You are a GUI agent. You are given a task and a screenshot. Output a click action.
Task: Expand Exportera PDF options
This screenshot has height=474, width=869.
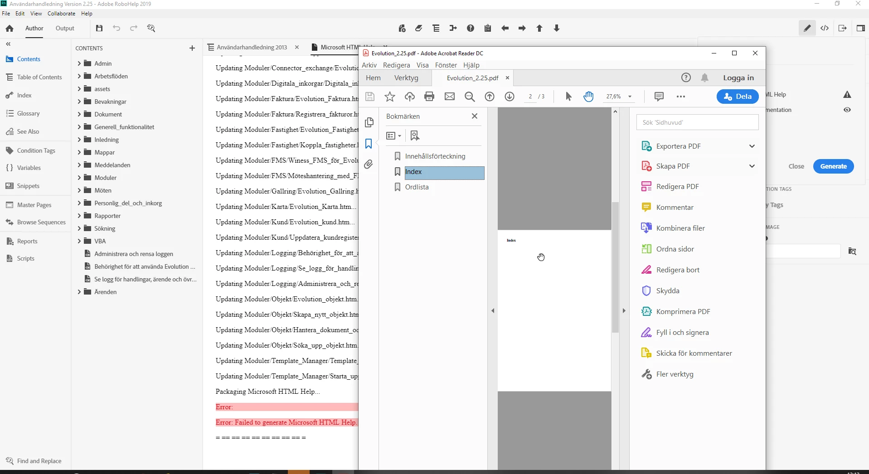752,146
